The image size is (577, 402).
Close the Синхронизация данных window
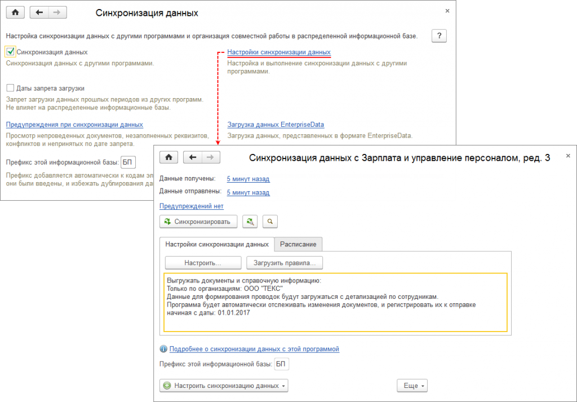pyautogui.click(x=447, y=11)
